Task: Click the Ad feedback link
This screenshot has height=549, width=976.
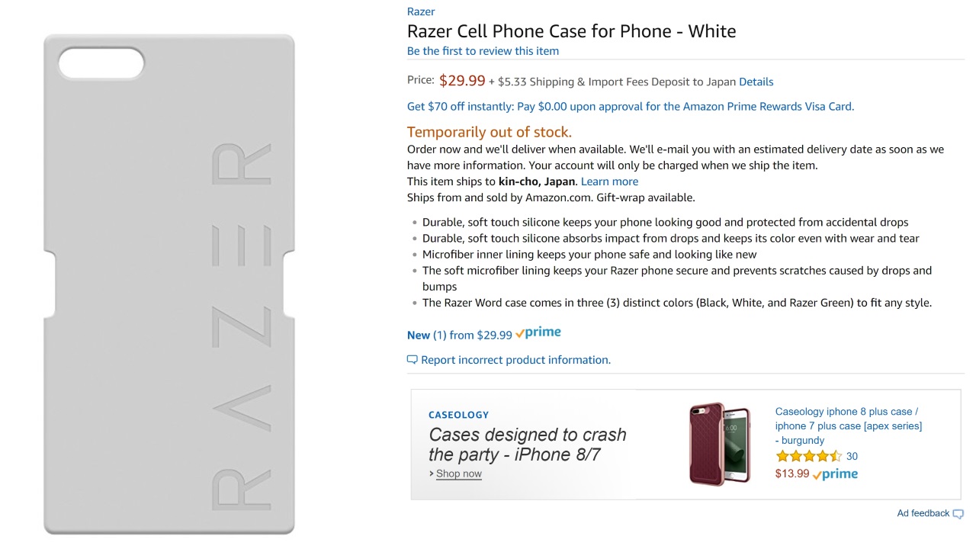Action: [x=923, y=513]
